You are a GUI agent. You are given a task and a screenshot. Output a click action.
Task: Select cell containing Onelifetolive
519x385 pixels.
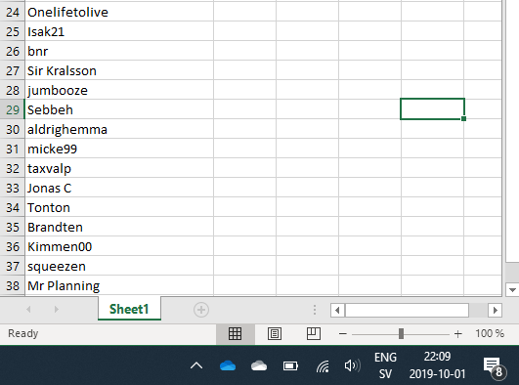point(119,12)
